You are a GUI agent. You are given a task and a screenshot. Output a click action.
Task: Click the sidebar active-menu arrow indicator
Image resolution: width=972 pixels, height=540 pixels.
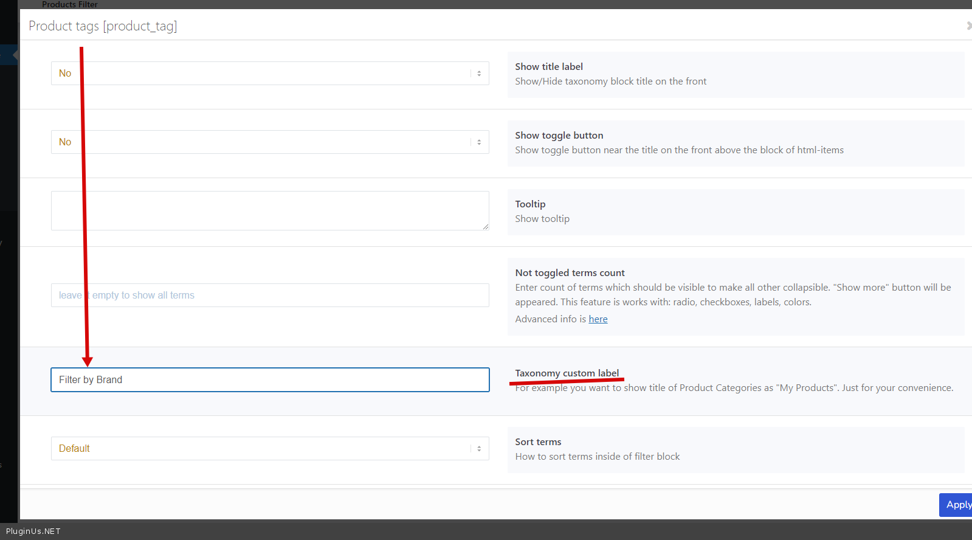pos(15,55)
